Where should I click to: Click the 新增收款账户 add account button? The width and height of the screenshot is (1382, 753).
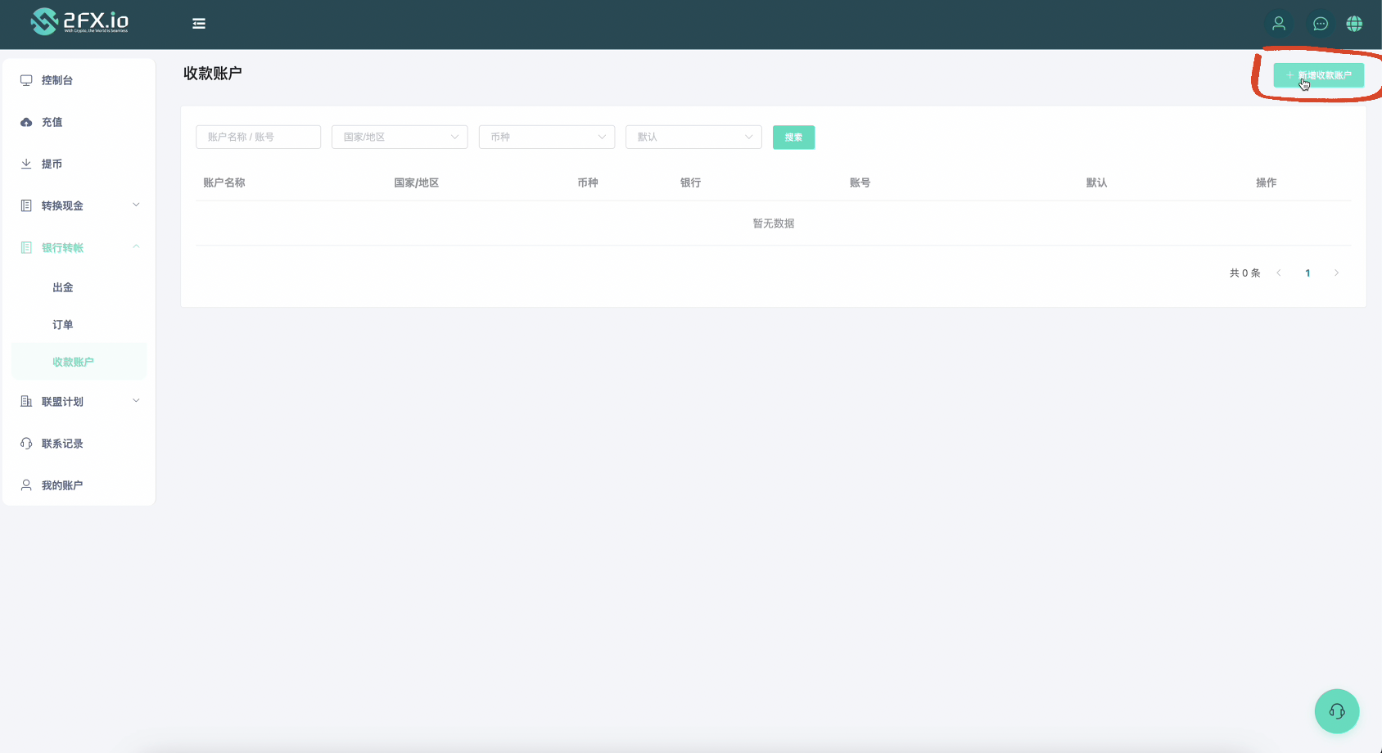pos(1318,75)
